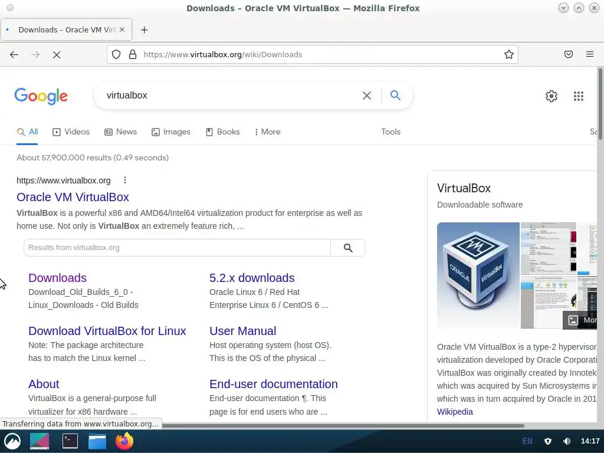Open tracking protection shield in address bar
Screen dimensions: 604x453
tap(116, 54)
